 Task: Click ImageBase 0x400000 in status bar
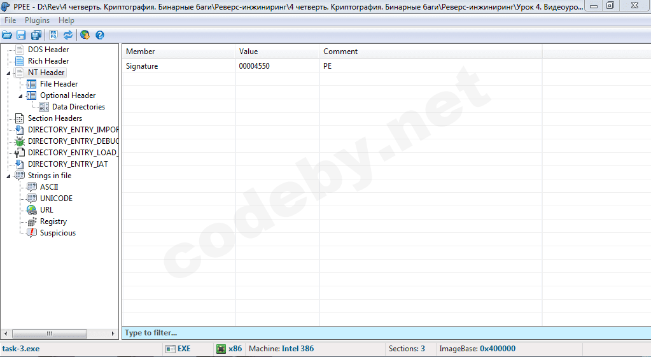pyautogui.click(x=477, y=349)
